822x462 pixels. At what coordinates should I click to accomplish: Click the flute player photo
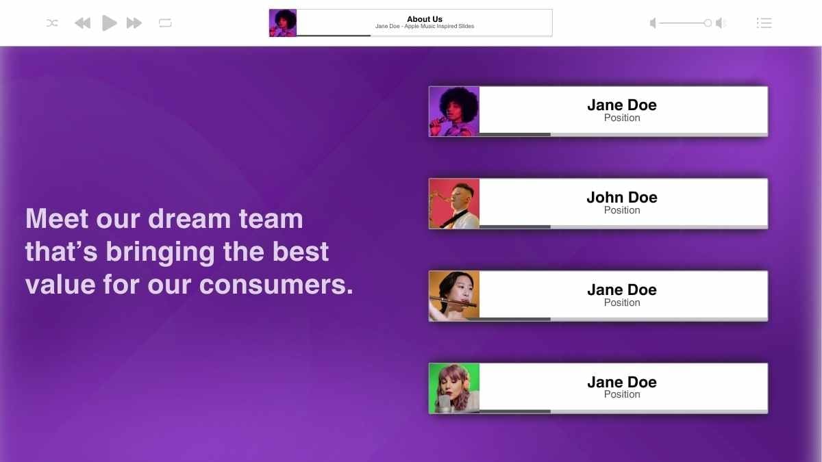[x=454, y=296]
